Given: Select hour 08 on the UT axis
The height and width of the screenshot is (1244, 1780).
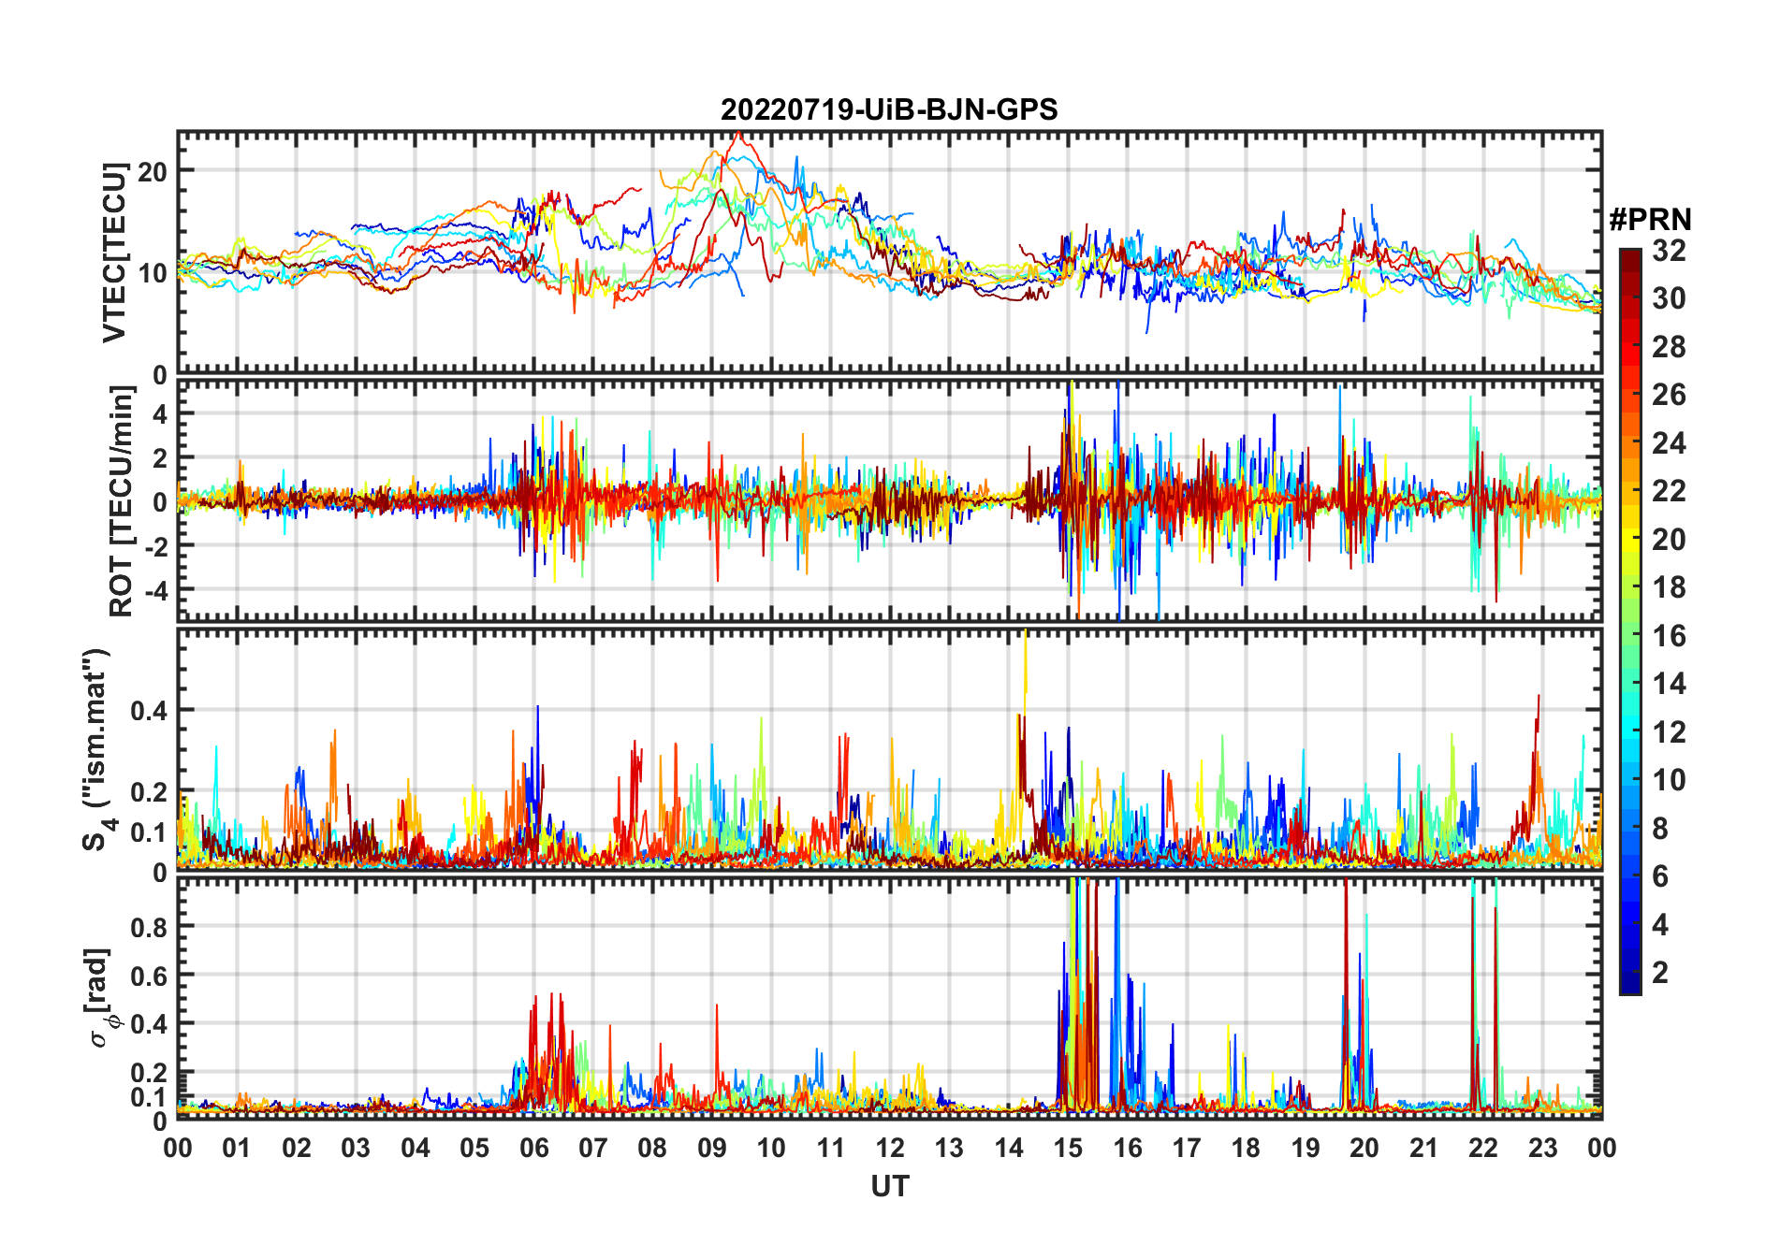Looking at the screenshot, I should point(652,1148).
